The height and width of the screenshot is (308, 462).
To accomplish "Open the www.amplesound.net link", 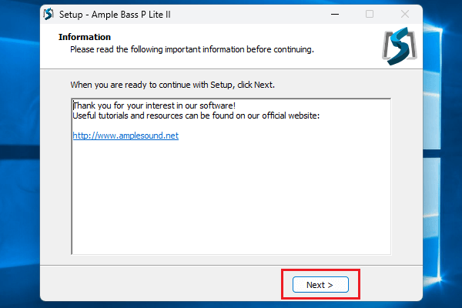I will pyautogui.click(x=125, y=136).
